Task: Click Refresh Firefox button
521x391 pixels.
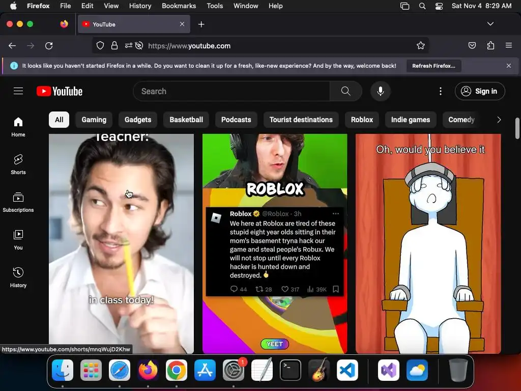Action: click(433, 66)
